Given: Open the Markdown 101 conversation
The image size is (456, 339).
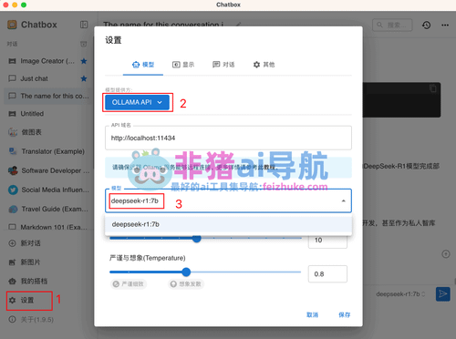Looking at the screenshot, I should pyautogui.click(x=47, y=227).
